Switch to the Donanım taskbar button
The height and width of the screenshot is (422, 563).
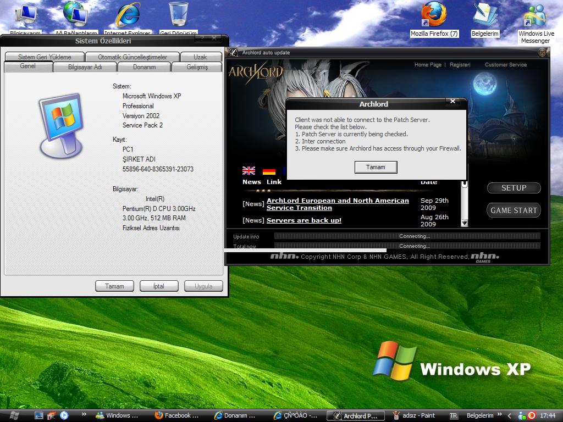point(235,415)
